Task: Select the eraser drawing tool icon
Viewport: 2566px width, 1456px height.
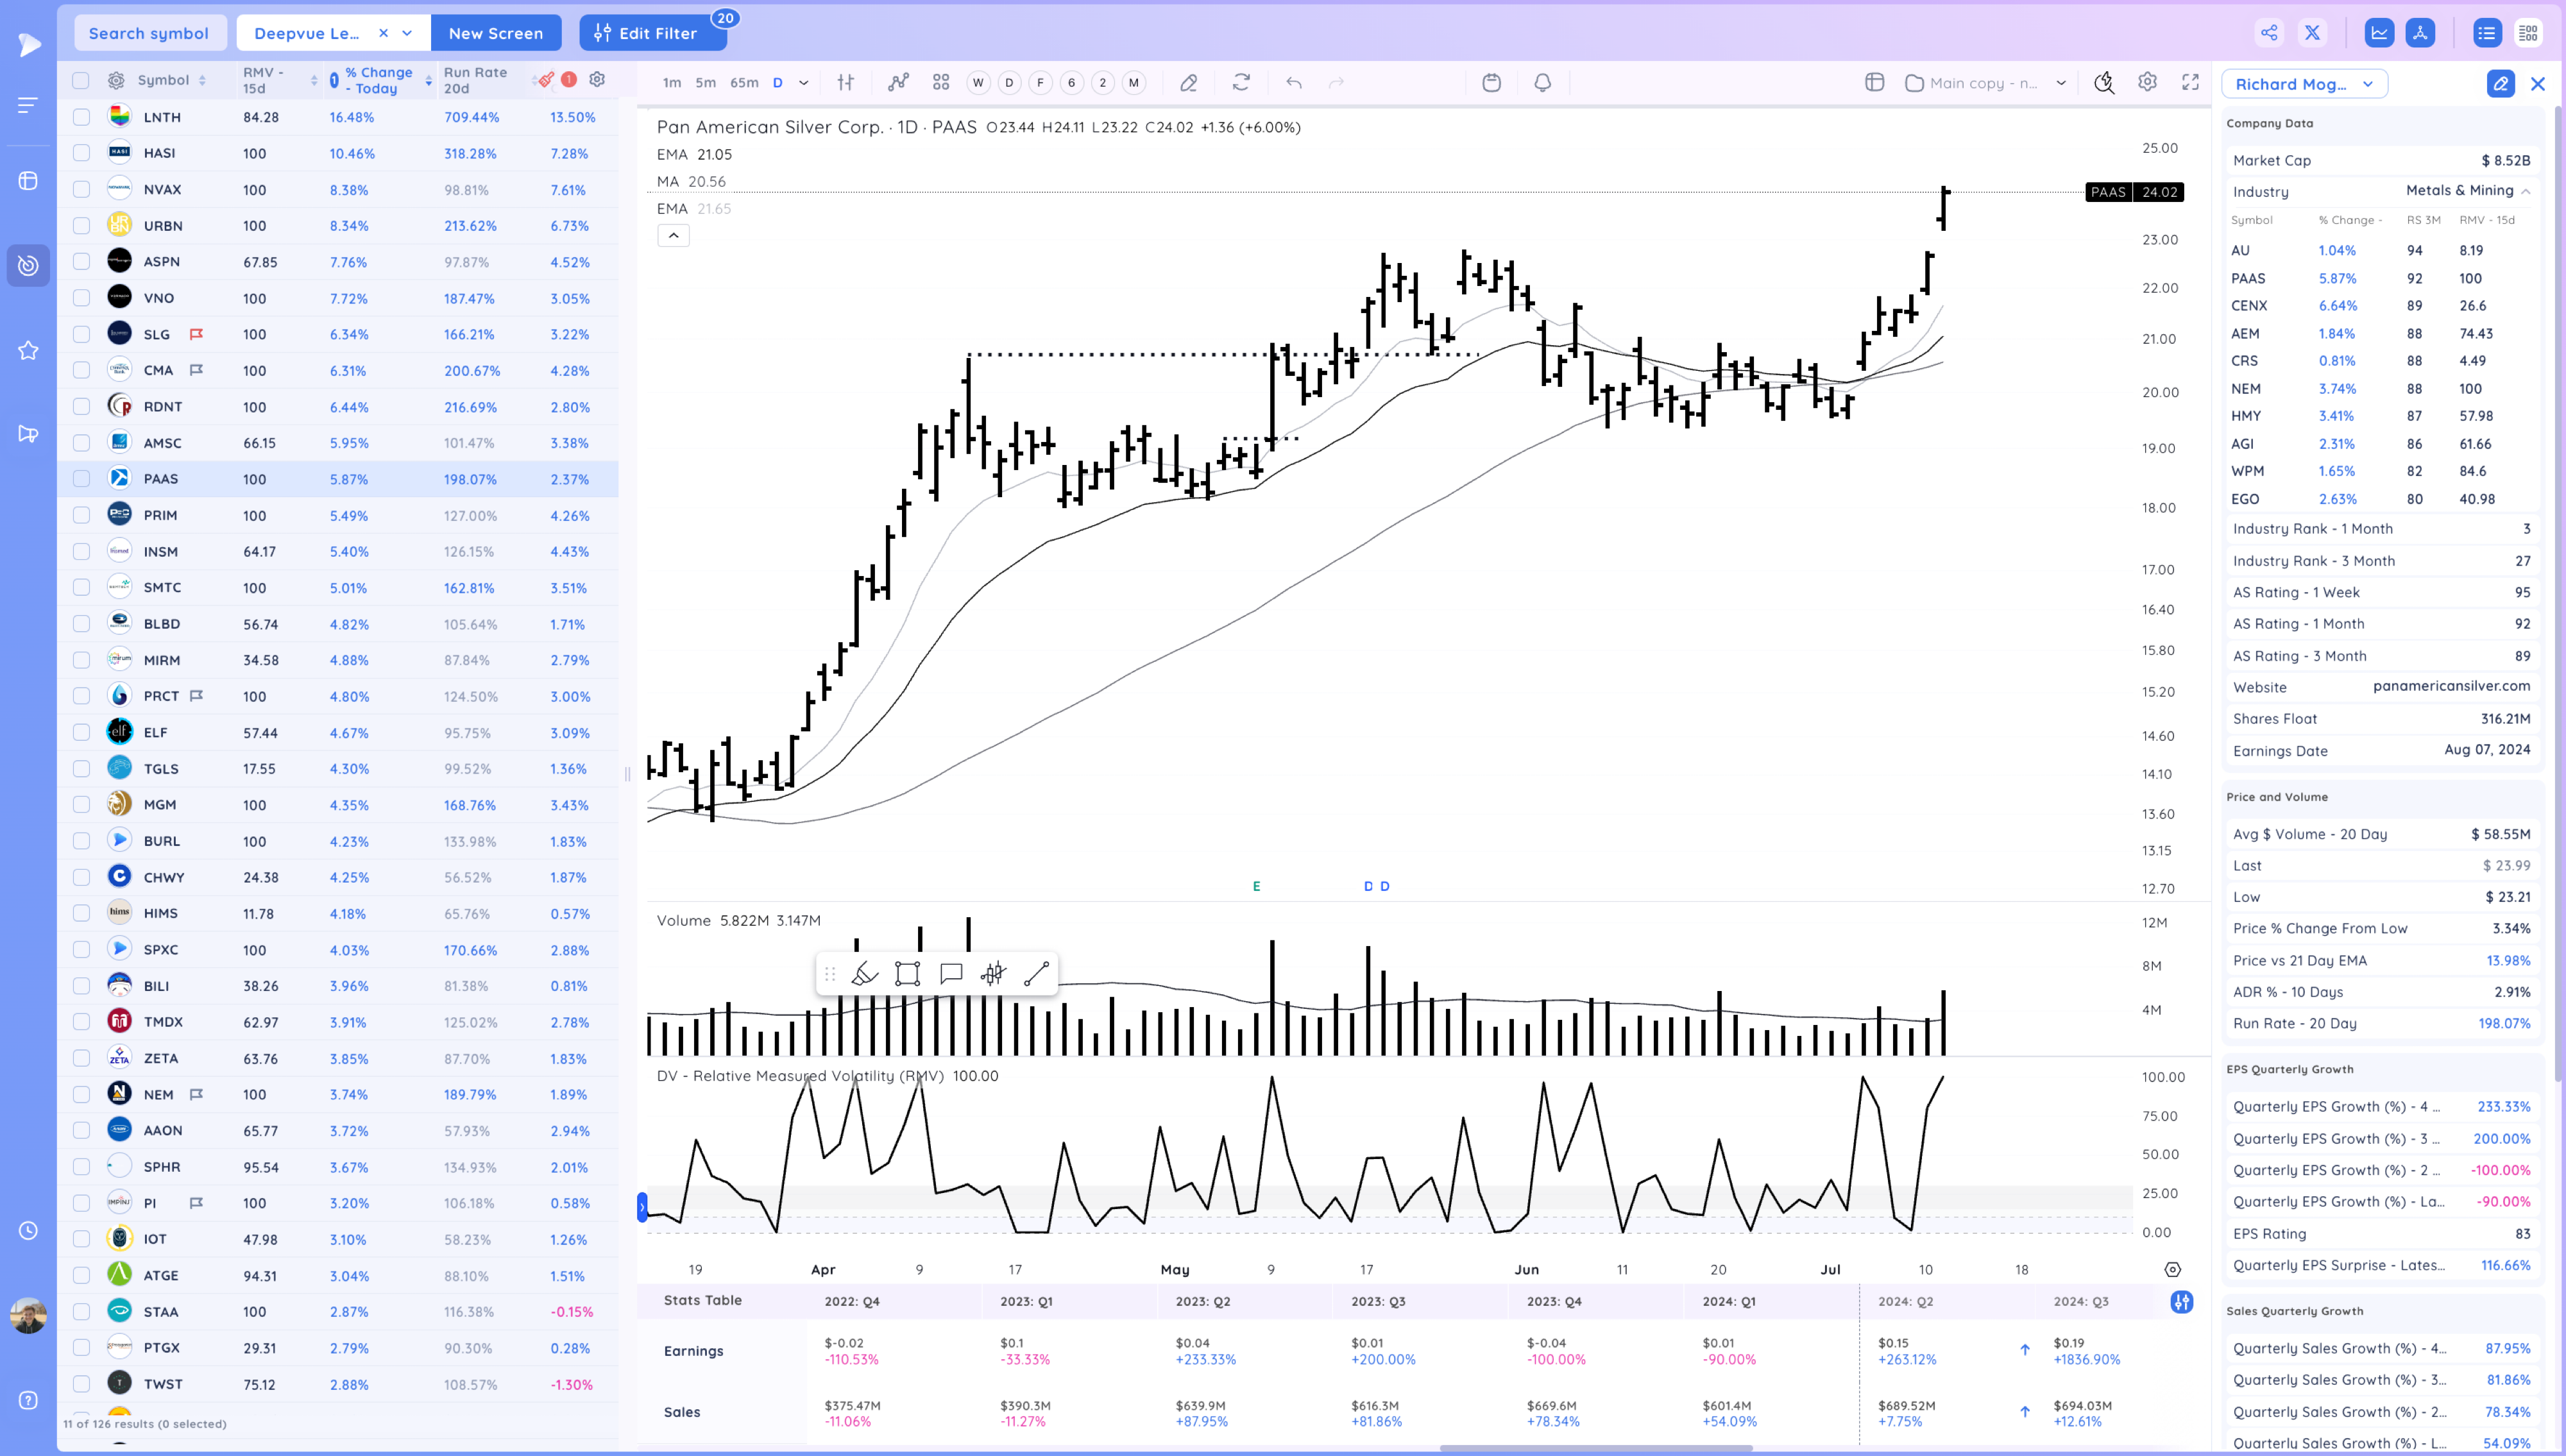Action: pyautogui.click(x=1188, y=83)
